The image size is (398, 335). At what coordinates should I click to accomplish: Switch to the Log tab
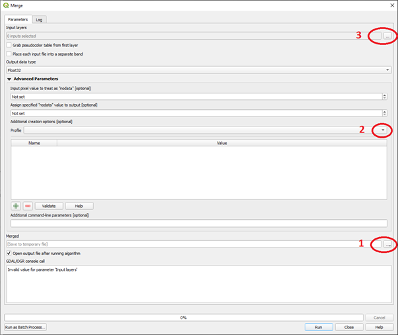39,19
